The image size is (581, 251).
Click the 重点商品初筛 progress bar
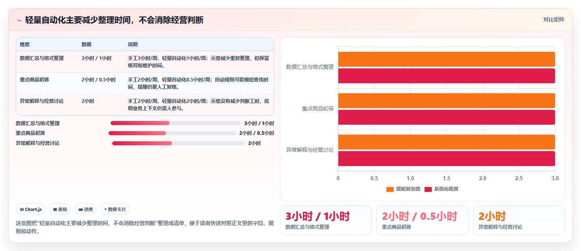point(172,133)
